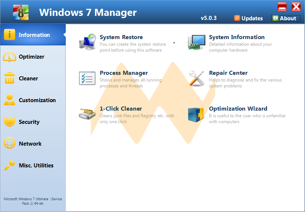This screenshot has height=212, width=305.
Task: Open the System Restore title link
Action: (x=121, y=37)
